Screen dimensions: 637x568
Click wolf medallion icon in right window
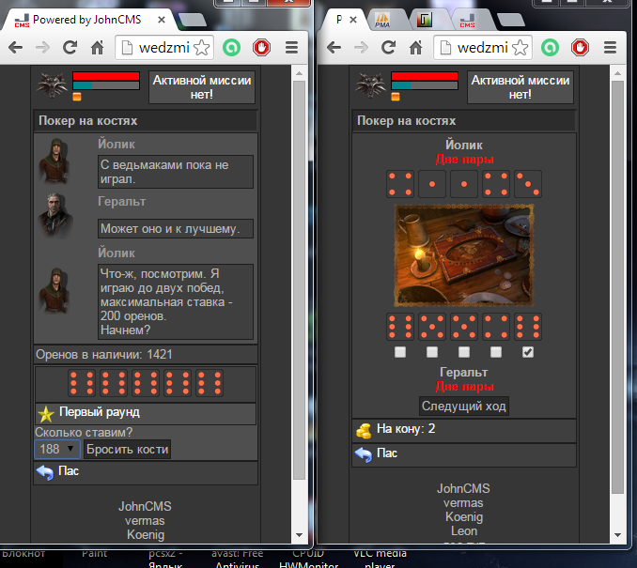click(370, 84)
